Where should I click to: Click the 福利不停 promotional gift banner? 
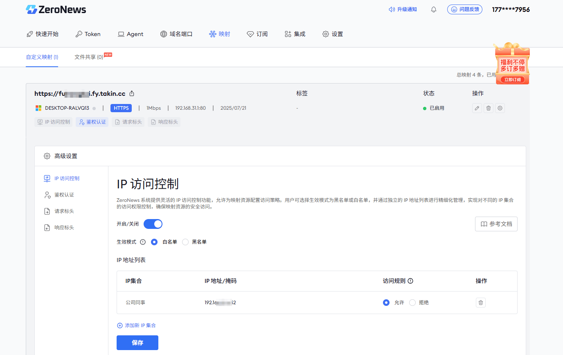pos(512,65)
